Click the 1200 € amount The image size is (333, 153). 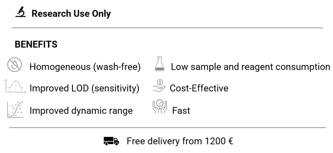click(x=219, y=141)
